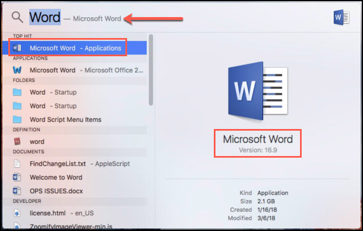Click the Word Script Menu Items folder icon

(17, 120)
